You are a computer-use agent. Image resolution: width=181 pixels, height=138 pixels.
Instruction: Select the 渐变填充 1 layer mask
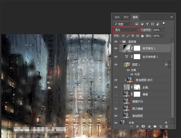point(137,48)
